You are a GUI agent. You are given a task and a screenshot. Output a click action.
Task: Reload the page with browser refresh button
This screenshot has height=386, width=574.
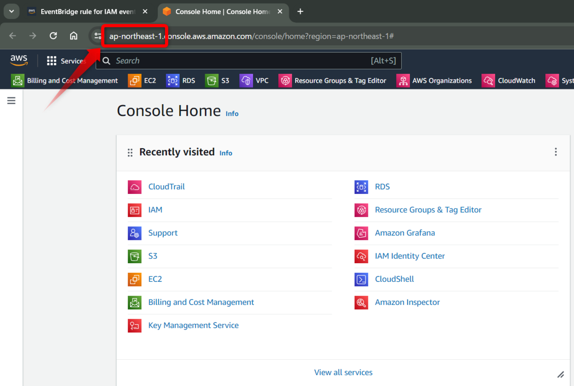point(54,36)
